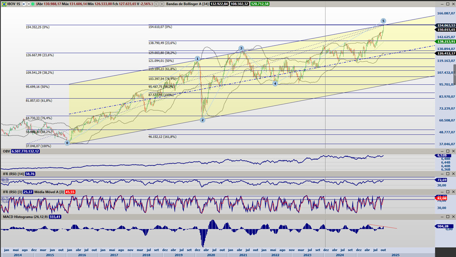
Task: Click the green status dot in chart header
Action: [x=32, y=4]
